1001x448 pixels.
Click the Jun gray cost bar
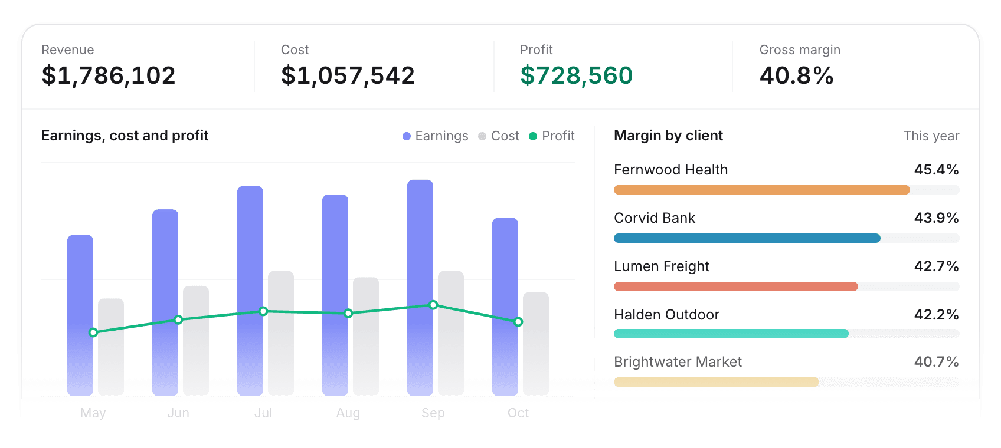click(196, 341)
